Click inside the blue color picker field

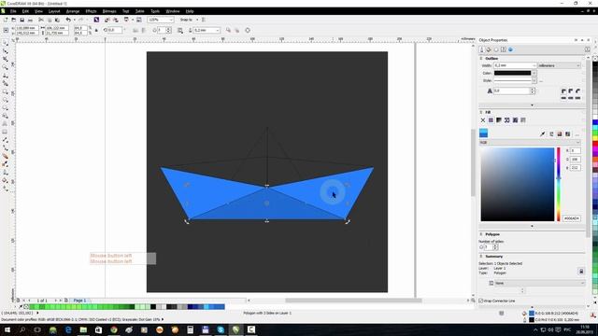click(x=517, y=185)
